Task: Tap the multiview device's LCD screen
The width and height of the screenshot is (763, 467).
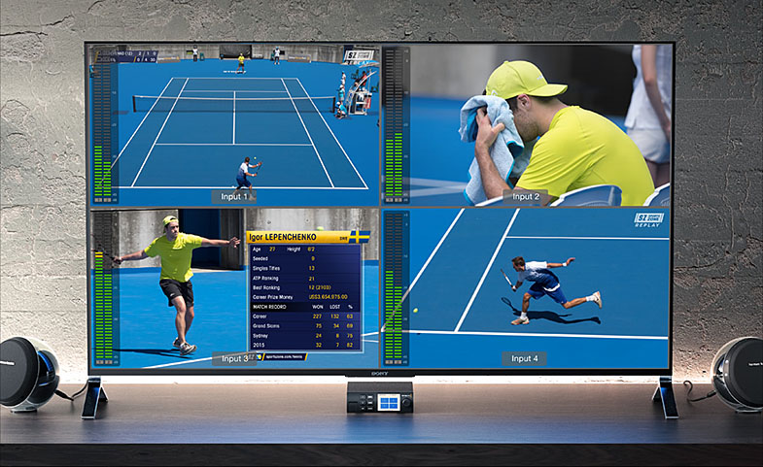Action: (x=389, y=402)
